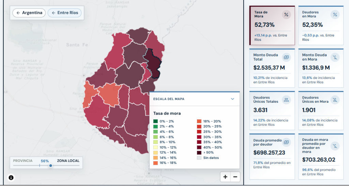Click the percent icon on Tasa de Mora card
The image size is (349, 186).
tap(286, 15)
